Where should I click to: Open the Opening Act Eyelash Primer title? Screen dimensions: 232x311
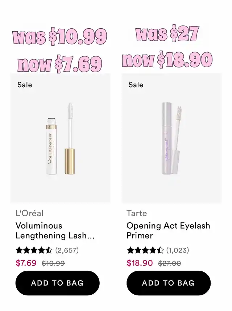tap(168, 231)
